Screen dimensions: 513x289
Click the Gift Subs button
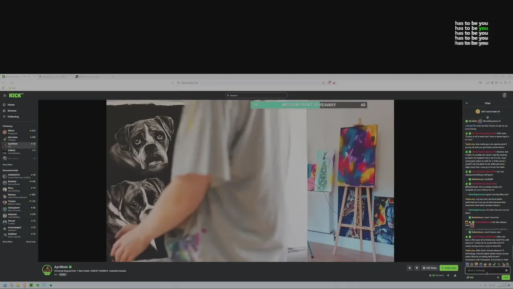point(430,268)
